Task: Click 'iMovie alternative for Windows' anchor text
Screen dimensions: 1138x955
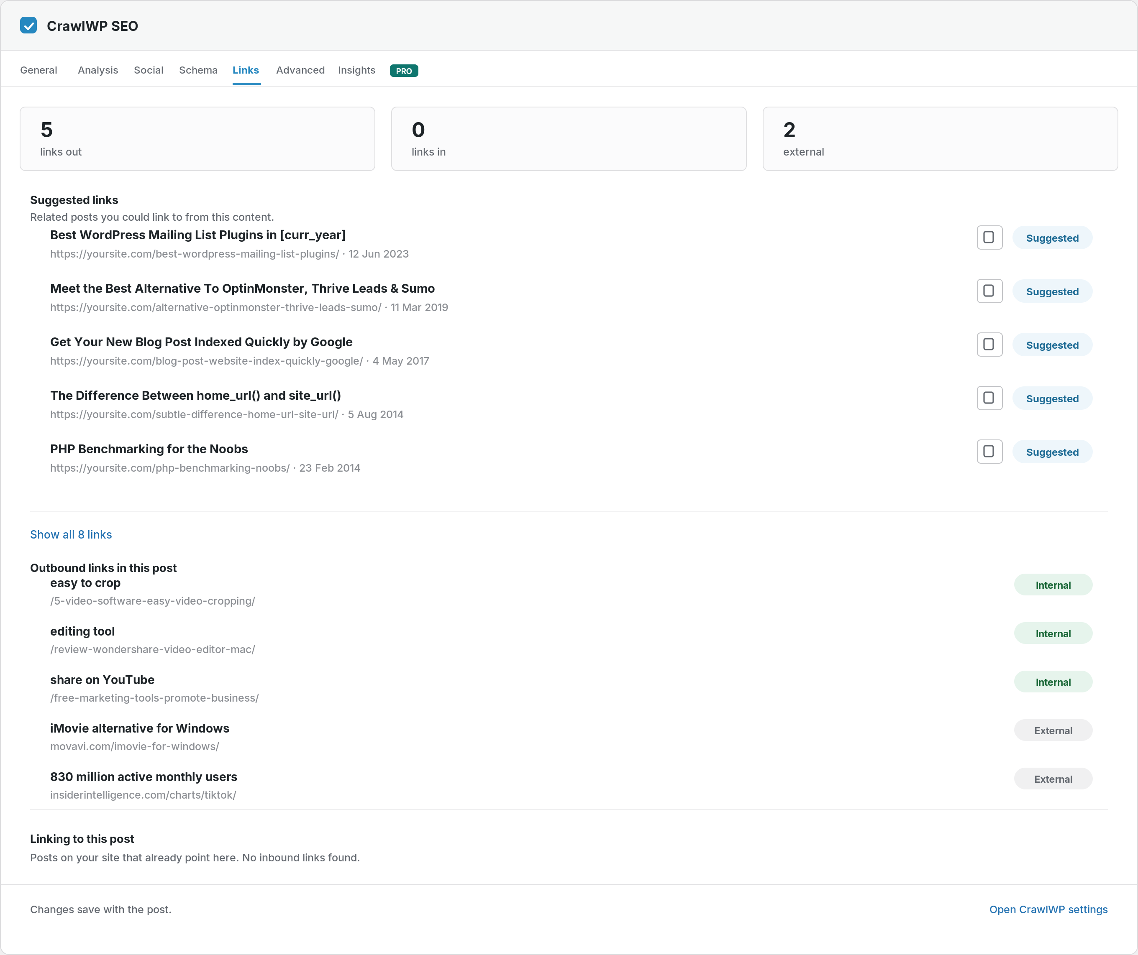Action: click(140, 728)
